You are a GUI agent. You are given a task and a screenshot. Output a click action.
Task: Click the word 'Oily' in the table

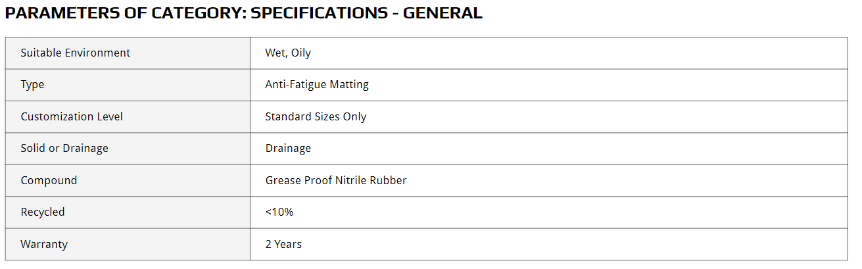click(x=300, y=53)
